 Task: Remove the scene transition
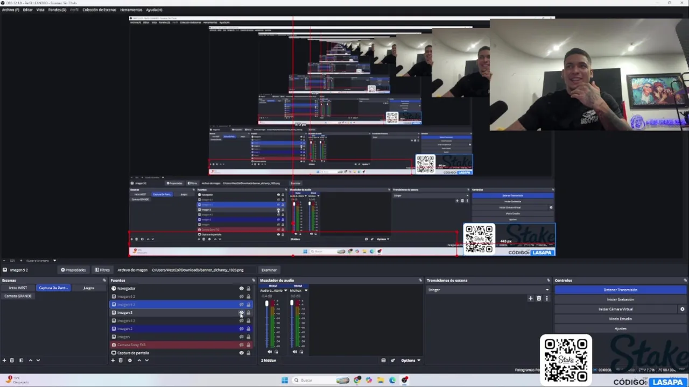539,298
